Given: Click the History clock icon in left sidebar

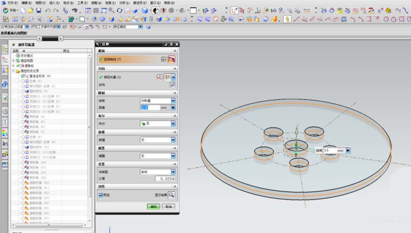Looking at the screenshot, I should tap(5, 110).
